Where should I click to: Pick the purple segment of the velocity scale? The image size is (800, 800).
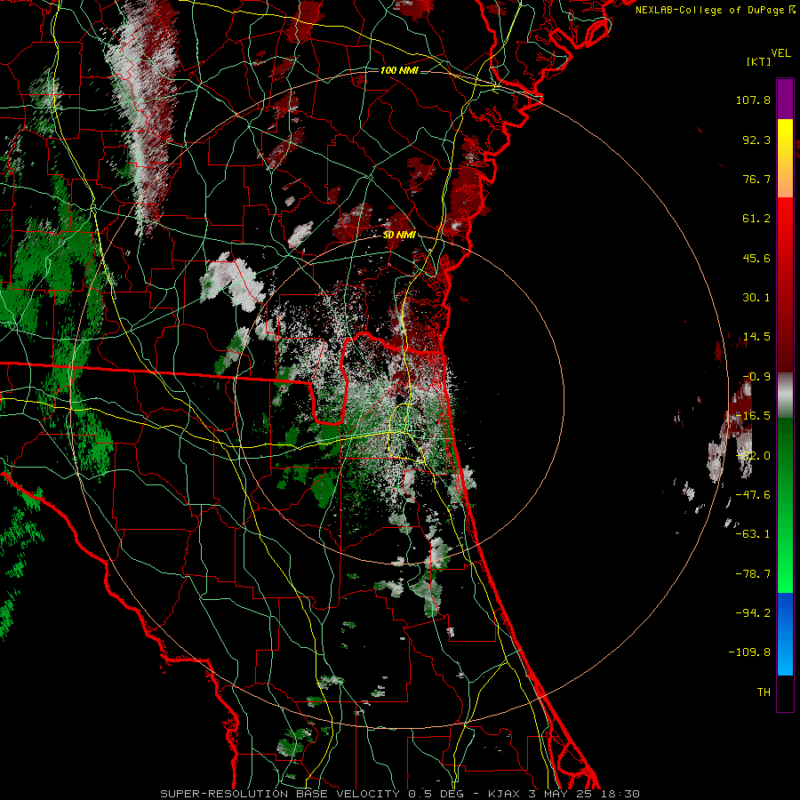[x=785, y=99]
